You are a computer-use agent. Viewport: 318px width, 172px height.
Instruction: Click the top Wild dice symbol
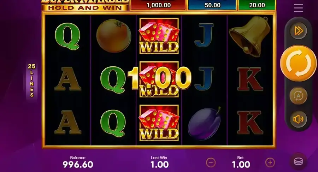(159, 36)
